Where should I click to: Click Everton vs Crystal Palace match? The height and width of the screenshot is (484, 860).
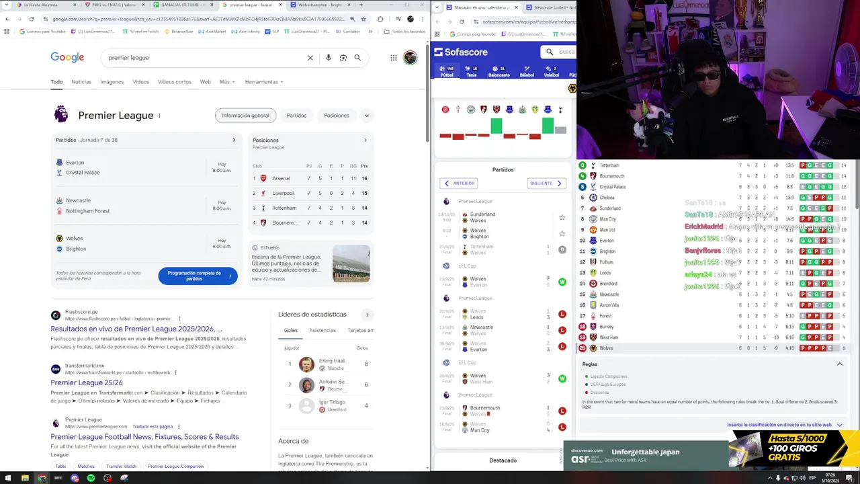[x=146, y=167]
